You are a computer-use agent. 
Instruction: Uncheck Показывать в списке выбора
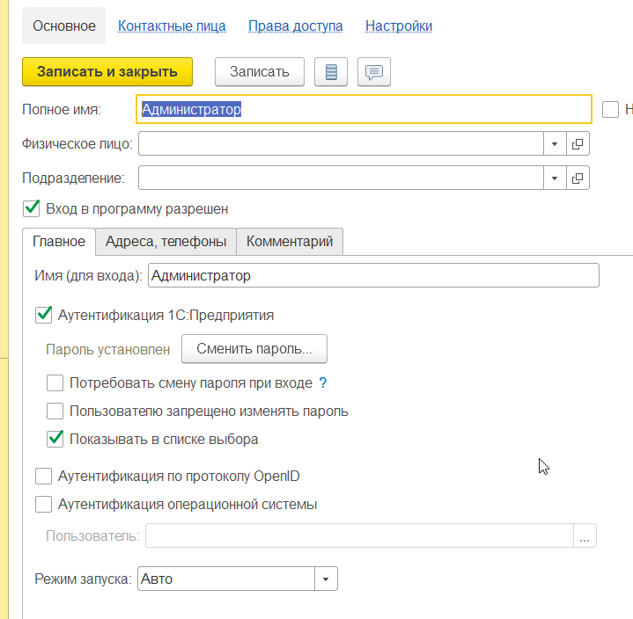pos(55,439)
